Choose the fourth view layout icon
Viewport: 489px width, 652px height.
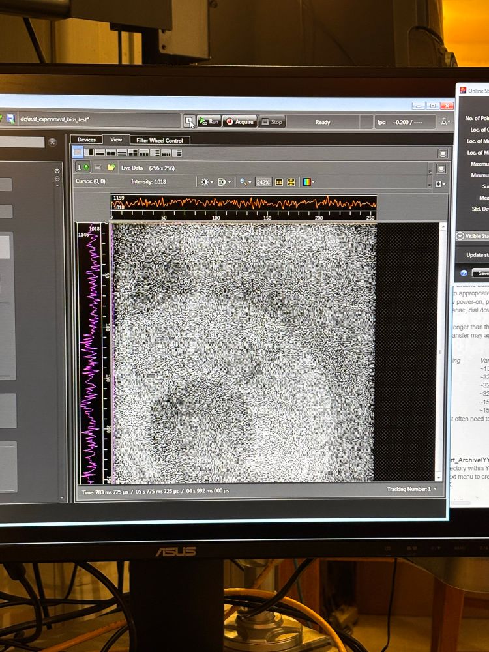click(111, 153)
